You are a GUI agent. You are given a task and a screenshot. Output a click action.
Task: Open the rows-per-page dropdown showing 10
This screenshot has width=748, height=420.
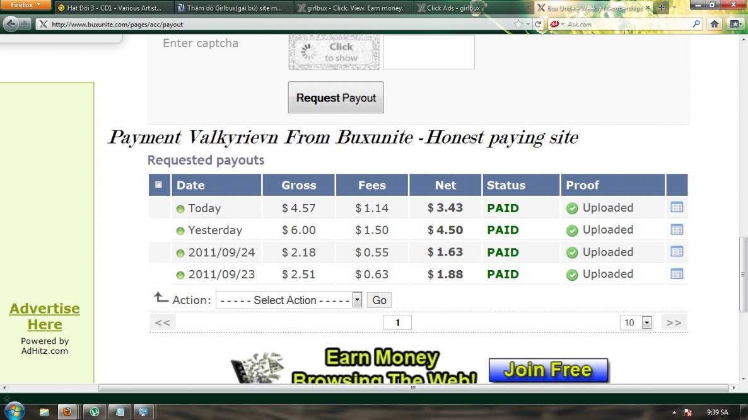pyautogui.click(x=636, y=322)
